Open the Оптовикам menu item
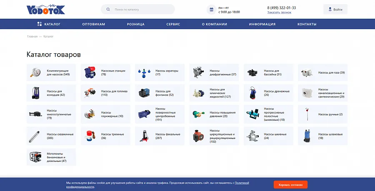The width and height of the screenshot is (375, 191). [x=93, y=24]
